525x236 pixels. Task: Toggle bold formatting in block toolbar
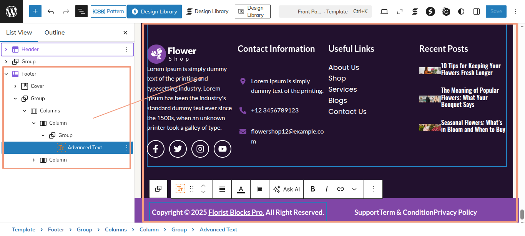click(x=312, y=189)
